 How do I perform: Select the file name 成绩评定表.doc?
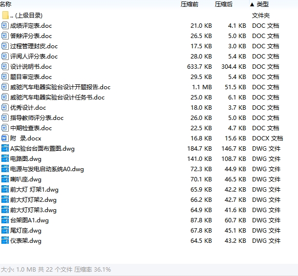pyautogui.click(x=31, y=26)
